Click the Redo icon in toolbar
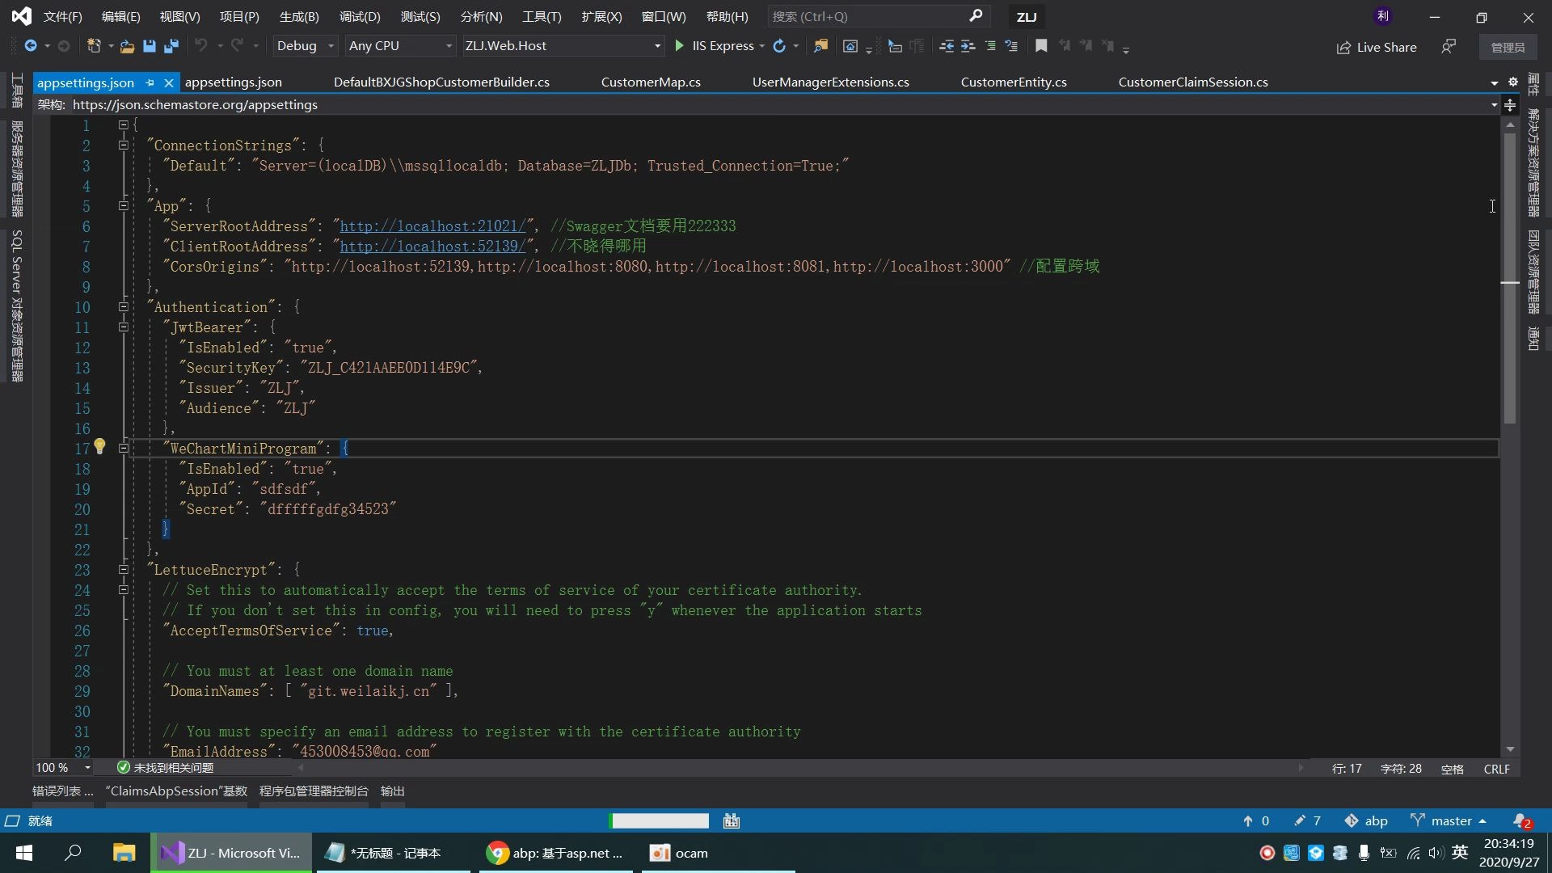The height and width of the screenshot is (873, 1552). pos(237,44)
